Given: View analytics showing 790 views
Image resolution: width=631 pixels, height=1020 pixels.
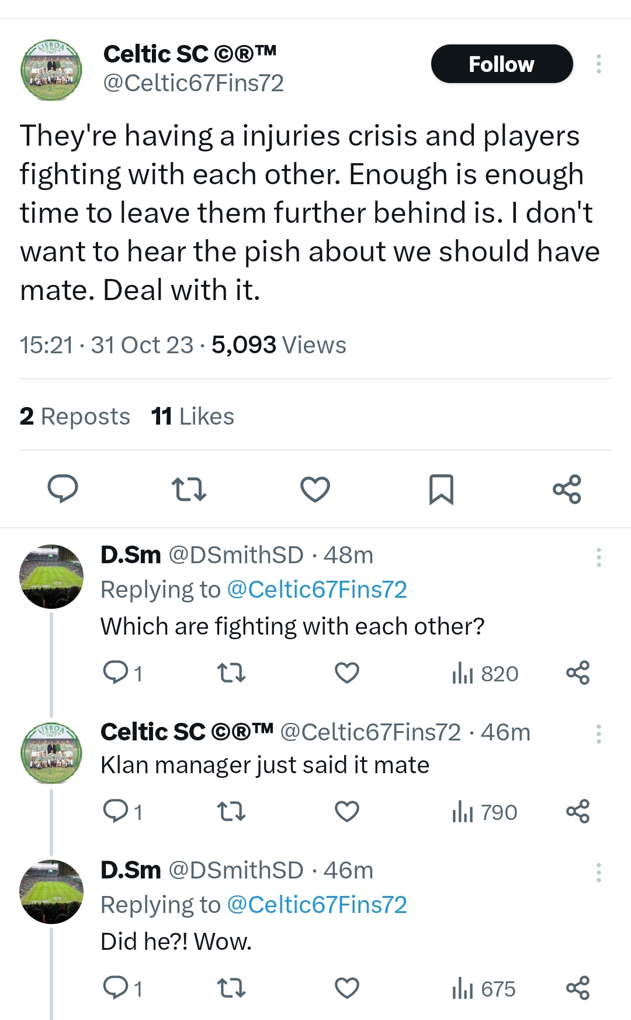Looking at the screenshot, I should pyautogui.click(x=485, y=812).
